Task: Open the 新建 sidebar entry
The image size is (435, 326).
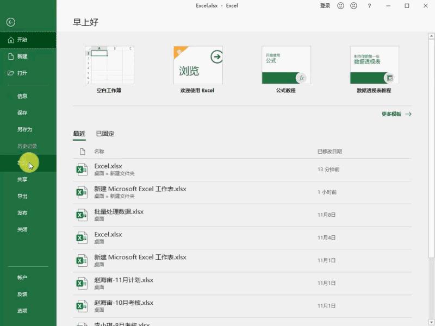Action: (22, 57)
